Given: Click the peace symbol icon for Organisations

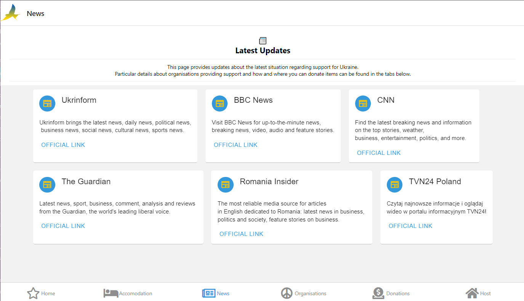Looking at the screenshot, I should (x=287, y=293).
